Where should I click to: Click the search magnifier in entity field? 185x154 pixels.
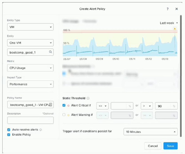coord(50,52)
